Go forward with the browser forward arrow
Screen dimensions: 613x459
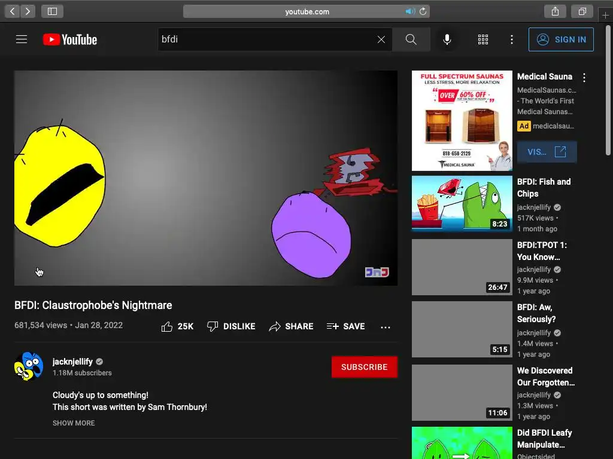point(28,11)
